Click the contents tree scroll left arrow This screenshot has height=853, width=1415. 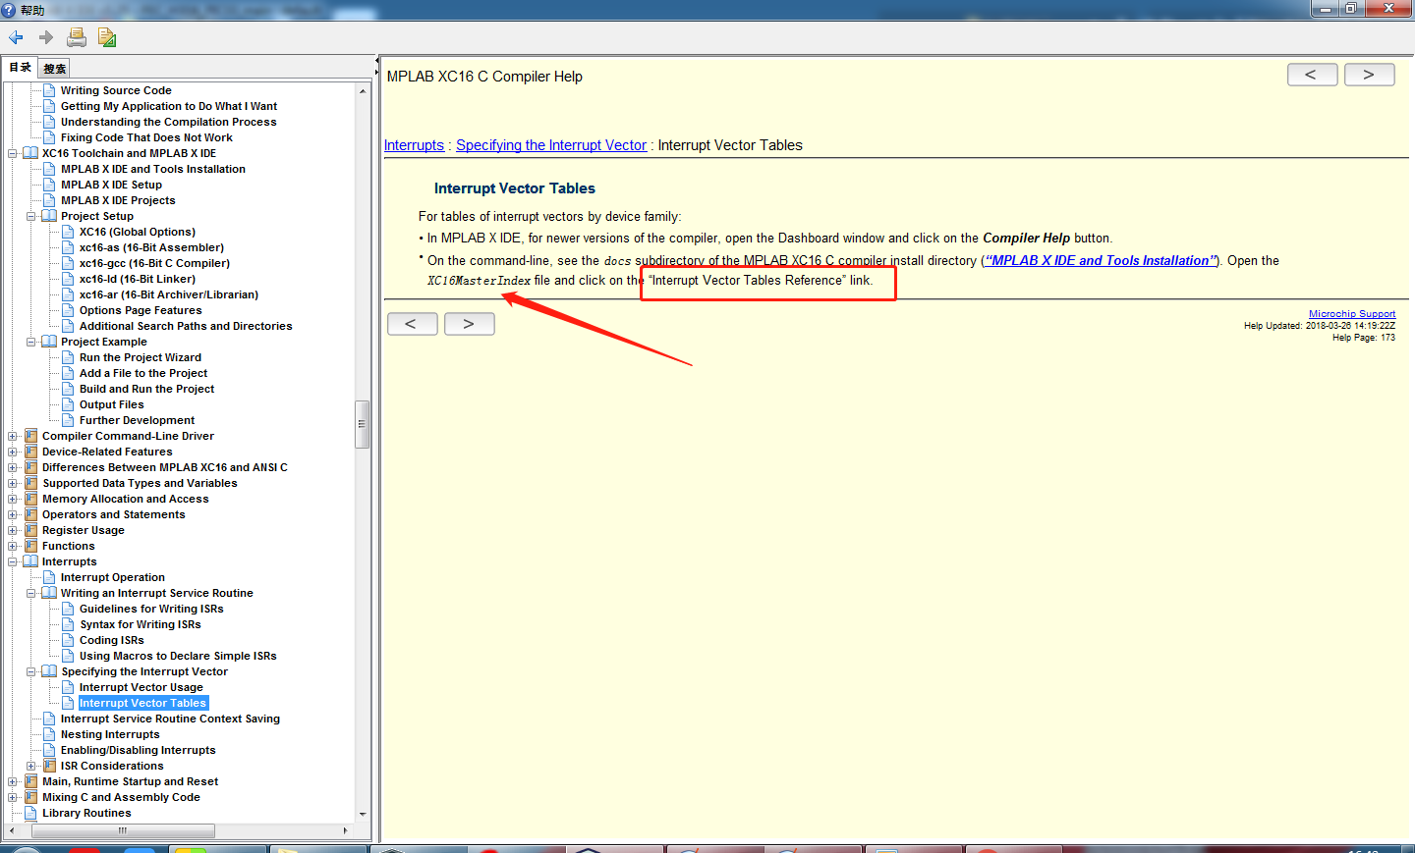pyautogui.click(x=11, y=830)
